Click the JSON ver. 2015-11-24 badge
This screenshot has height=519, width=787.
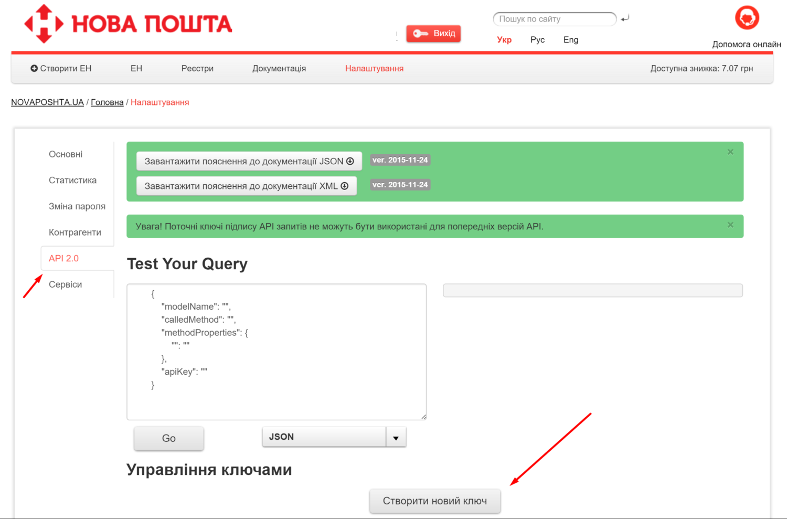click(400, 160)
